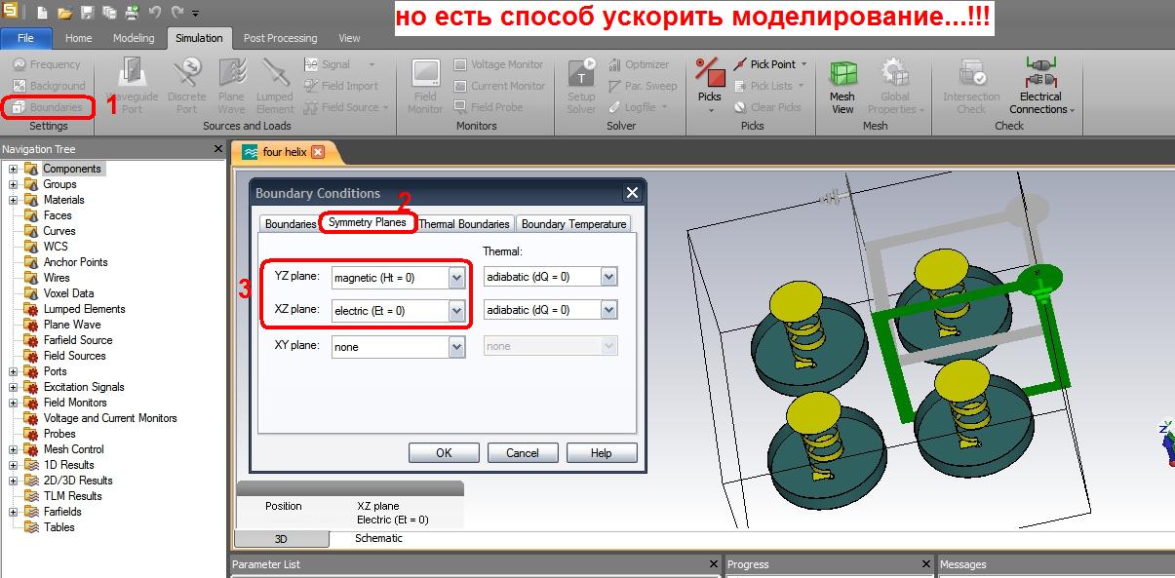This screenshot has width=1175, height=578.
Task: Select Farfield Source tree item
Action: tap(78, 340)
